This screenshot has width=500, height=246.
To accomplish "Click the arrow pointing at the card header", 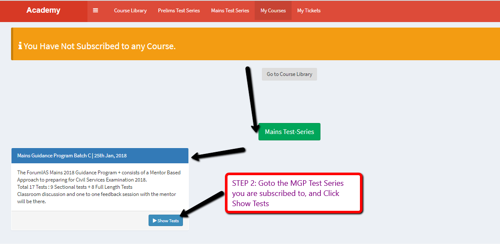I will point(218,154).
